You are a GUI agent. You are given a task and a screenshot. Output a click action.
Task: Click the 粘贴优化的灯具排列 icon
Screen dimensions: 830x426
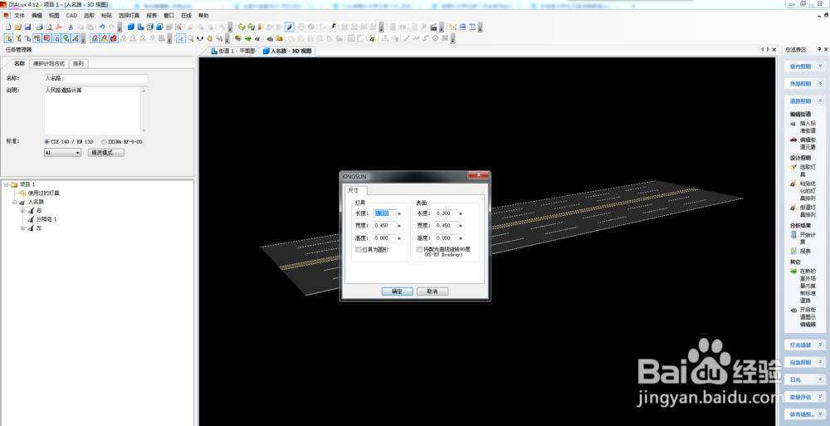pyautogui.click(x=793, y=184)
